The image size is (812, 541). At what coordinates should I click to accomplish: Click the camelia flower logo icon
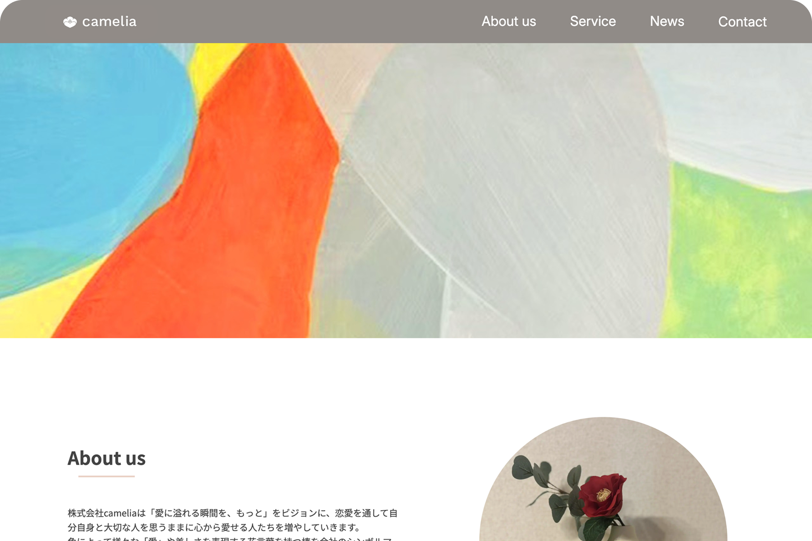(x=70, y=22)
